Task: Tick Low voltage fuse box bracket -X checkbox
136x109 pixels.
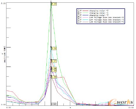Action: pos(78,20)
